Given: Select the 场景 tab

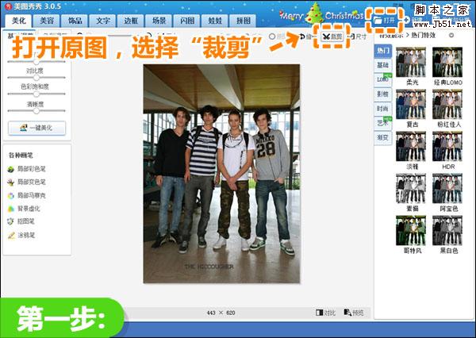Looking at the screenshot, I should coord(159,21).
